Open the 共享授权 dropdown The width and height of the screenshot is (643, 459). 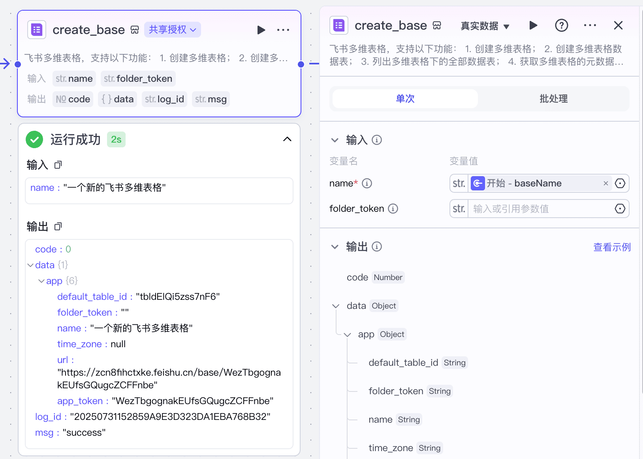tap(172, 29)
